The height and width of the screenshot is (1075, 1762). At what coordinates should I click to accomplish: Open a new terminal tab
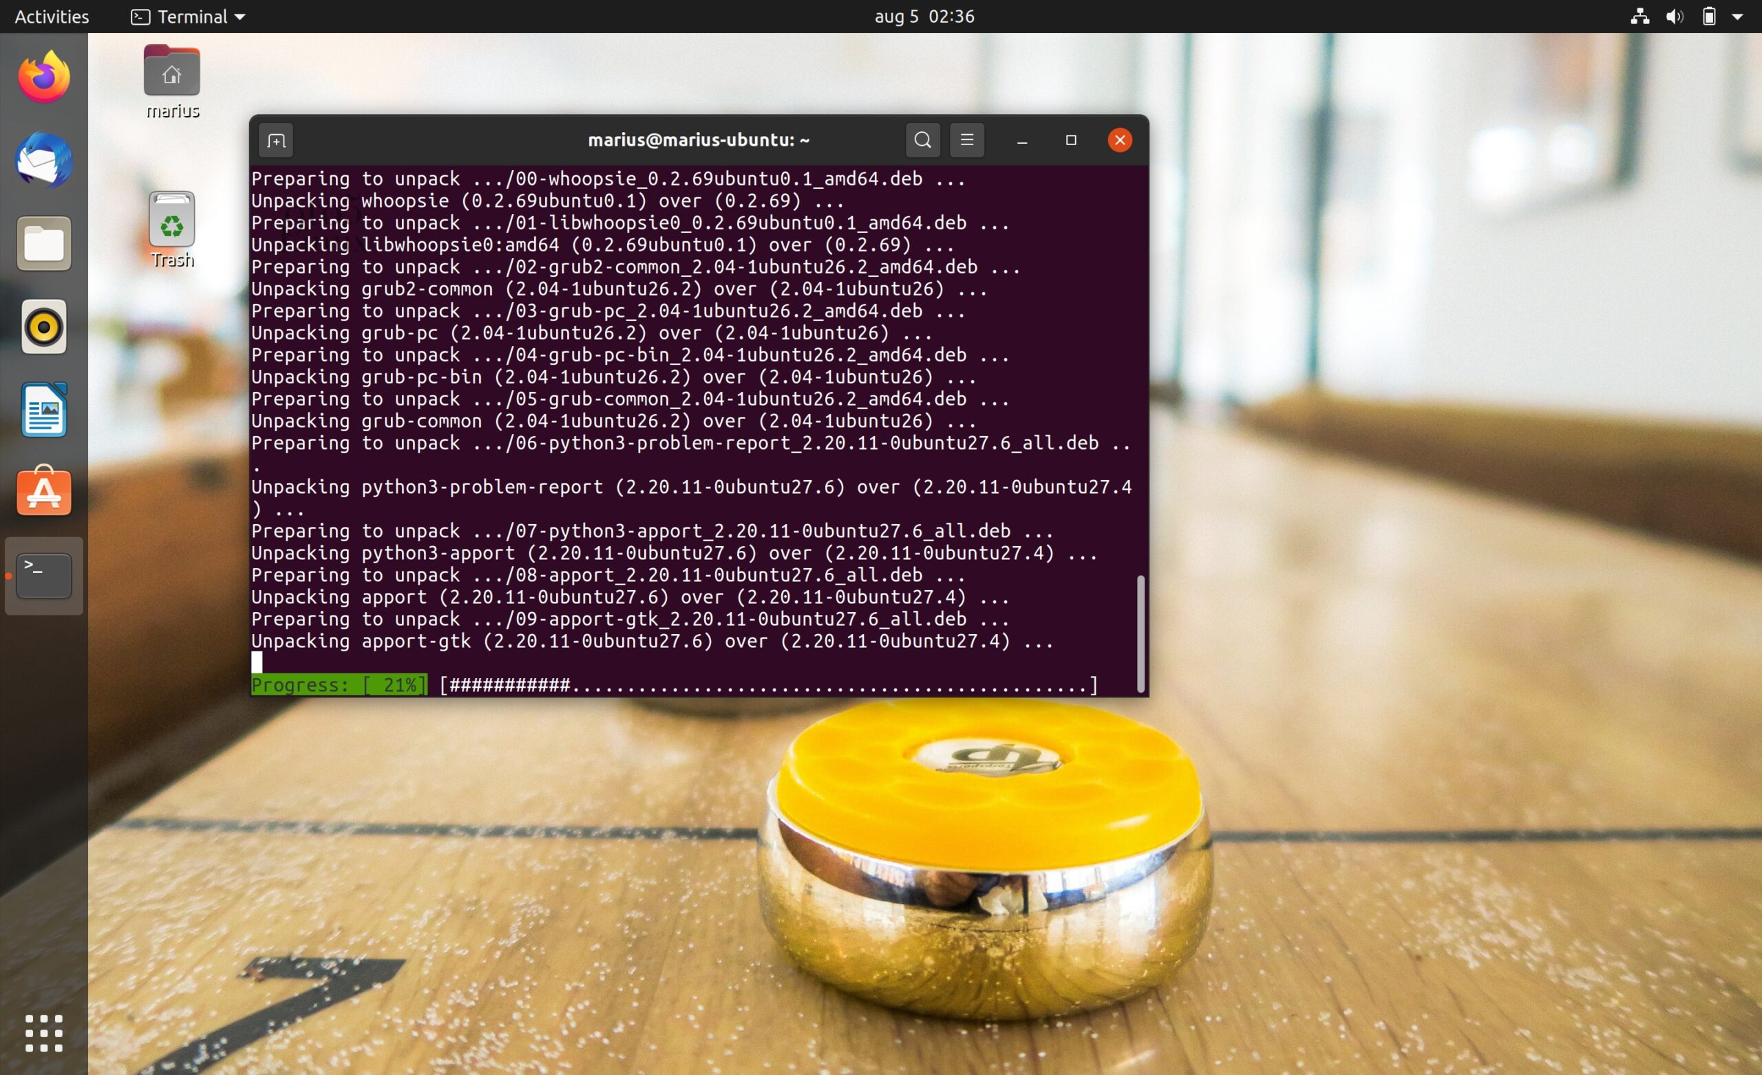click(x=276, y=141)
